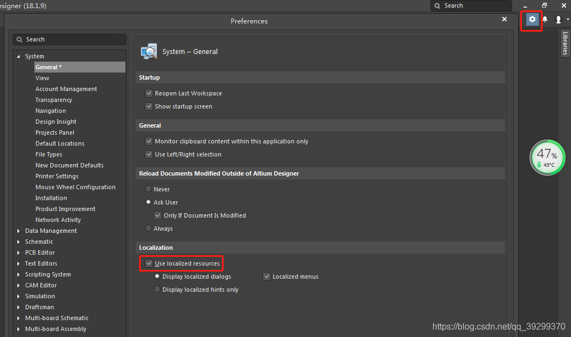Open Projects Panel preferences

55,133
